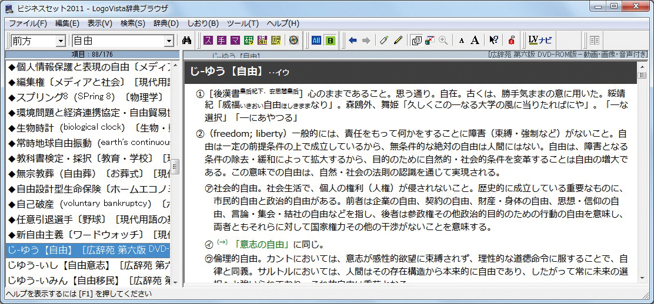Viewport: 654px width, 304px height.
Task: Open the LVナビ navigator
Action: (540, 40)
